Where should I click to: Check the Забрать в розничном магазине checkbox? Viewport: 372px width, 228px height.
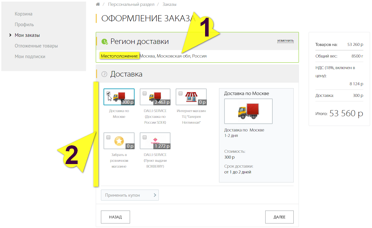point(108,137)
